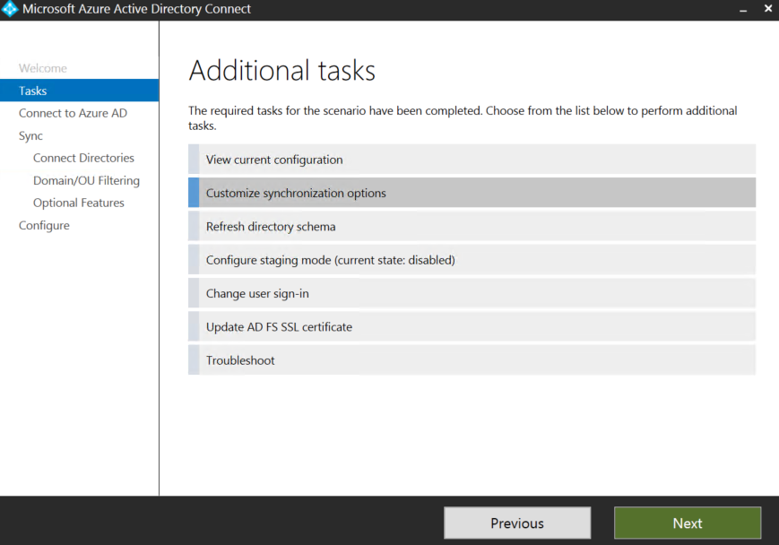Open the Tasks step in sidebar
Viewport: 779px width, 545px height.
coord(33,91)
